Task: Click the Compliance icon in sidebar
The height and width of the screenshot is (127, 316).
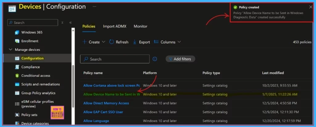Action: (17, 67)
